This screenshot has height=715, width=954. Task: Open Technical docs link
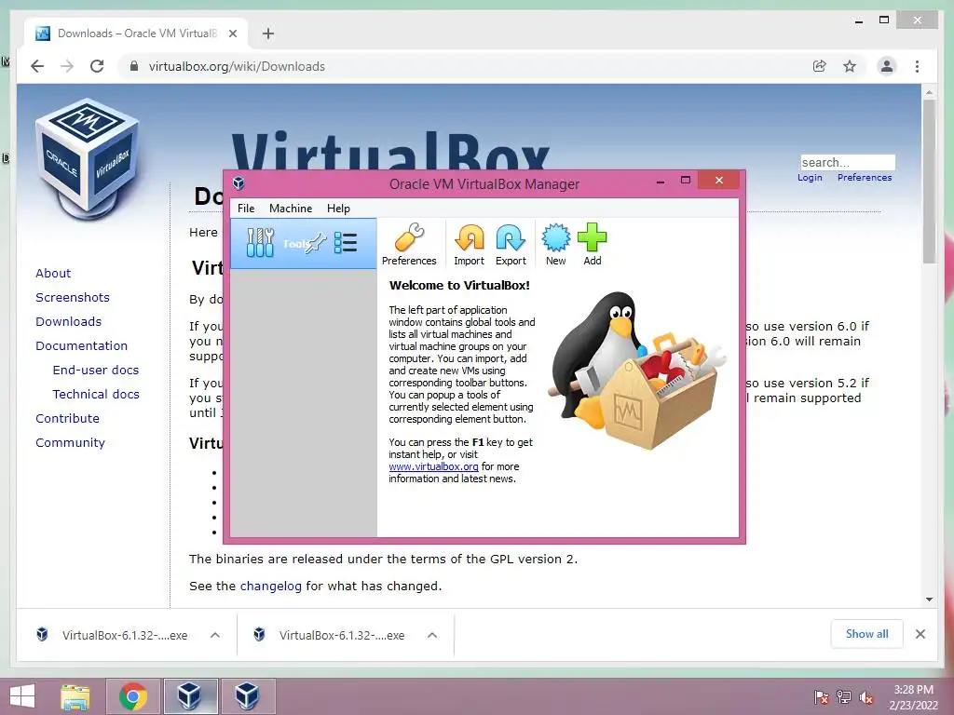pyautogui.click(x=96, y=394)
